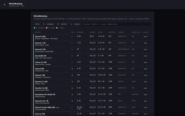This screenshot has height=116, width=185.
Task: Select the Qwen3-32B model name
Action: point(40,114)
